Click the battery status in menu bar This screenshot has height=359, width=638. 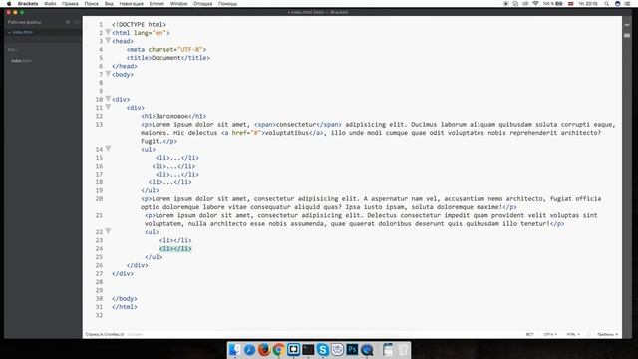[x=553, y=4]
